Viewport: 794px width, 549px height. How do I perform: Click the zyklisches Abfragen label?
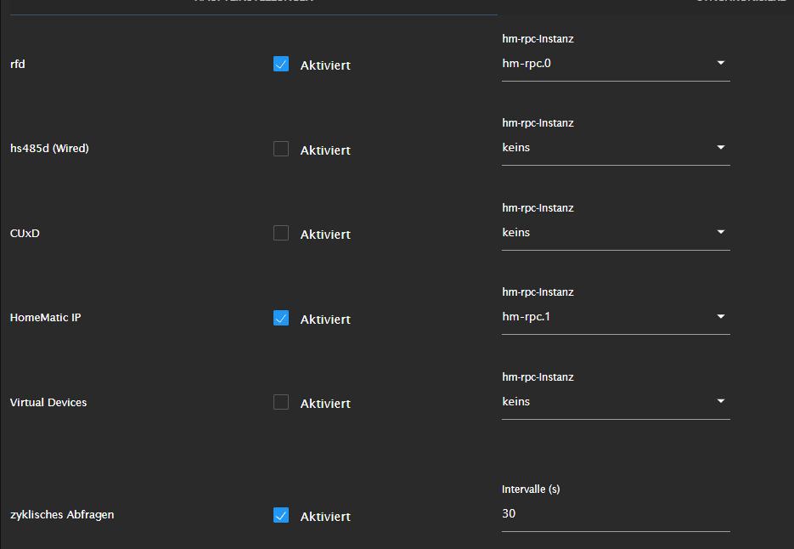point(62,514)
